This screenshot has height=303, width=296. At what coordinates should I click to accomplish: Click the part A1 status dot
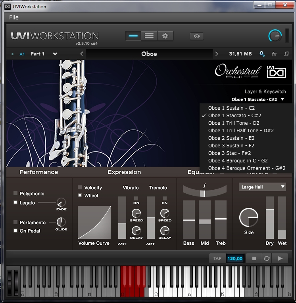pos(13,54)
